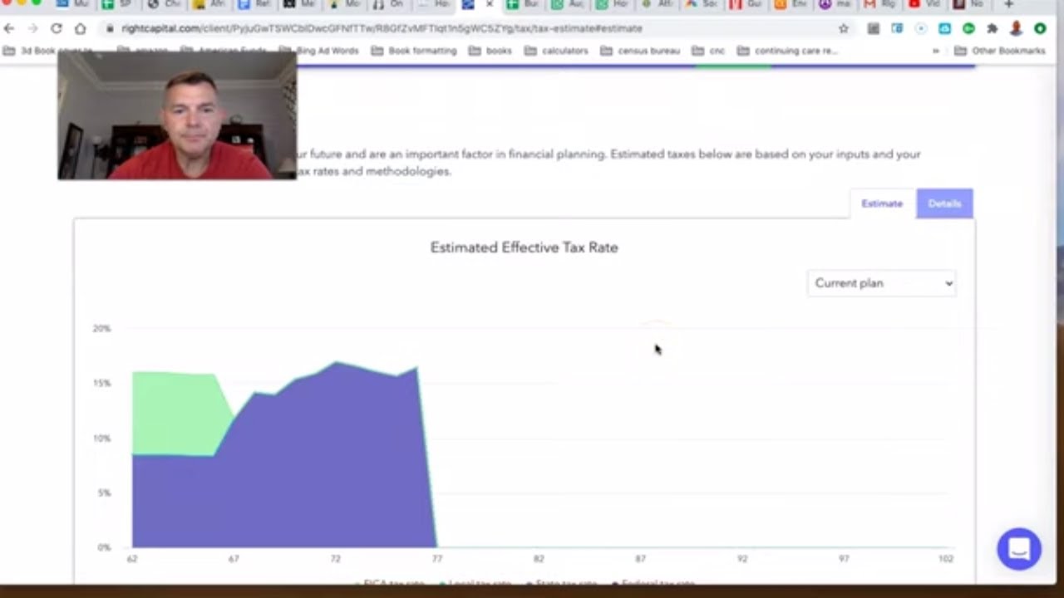This screenshot has height=598, width=1064.
Task: Click the age 62 x-axis label
Action: [132, 559]
